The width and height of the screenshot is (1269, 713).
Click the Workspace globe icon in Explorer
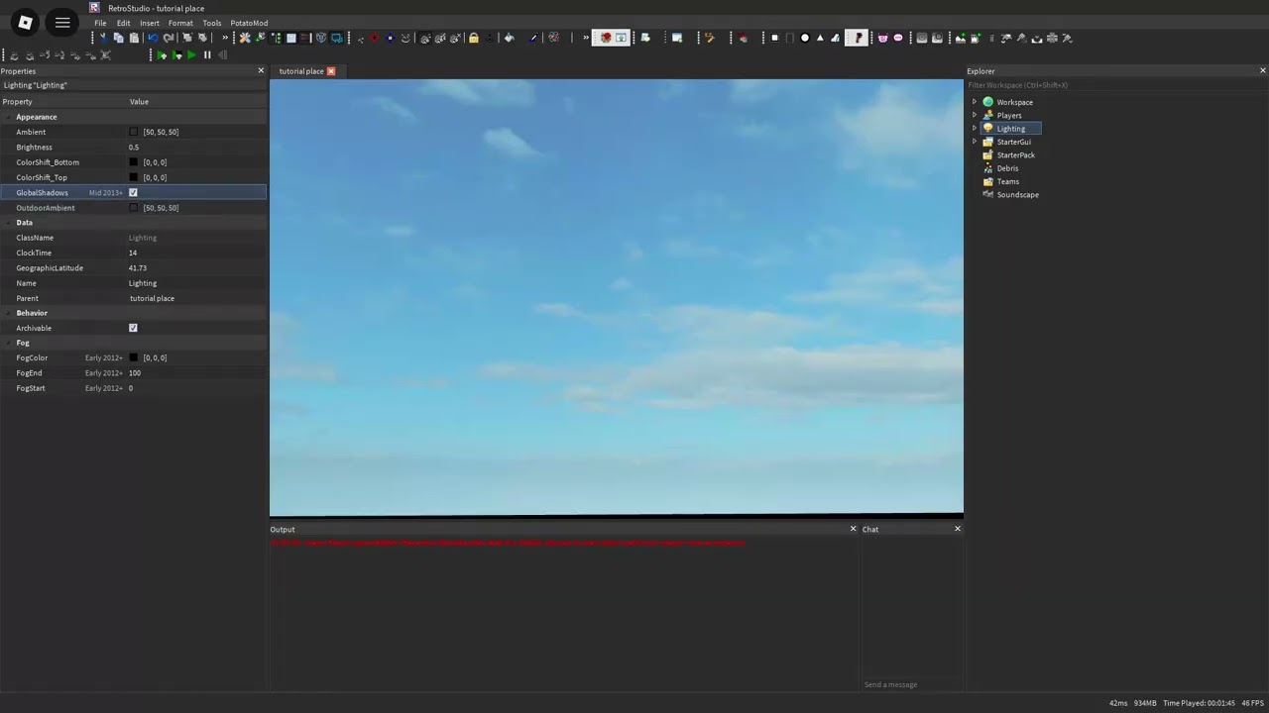[987, 102]
